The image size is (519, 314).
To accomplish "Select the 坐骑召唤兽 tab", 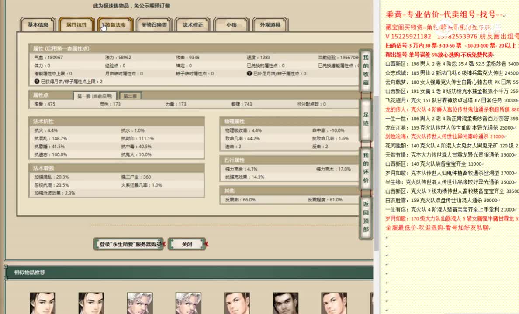I will point(154,25).
